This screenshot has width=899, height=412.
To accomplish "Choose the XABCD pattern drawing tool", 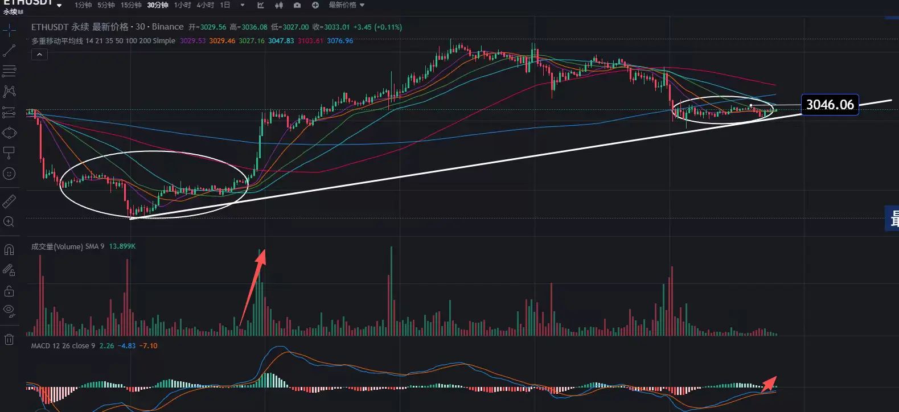I will pos(9,92).
